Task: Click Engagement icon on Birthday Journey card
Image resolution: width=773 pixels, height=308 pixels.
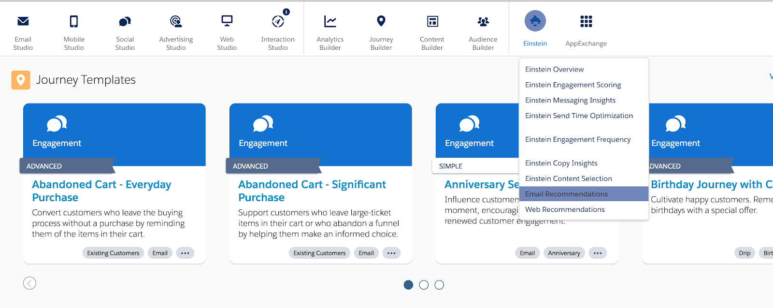Action: tap(676, 124)
